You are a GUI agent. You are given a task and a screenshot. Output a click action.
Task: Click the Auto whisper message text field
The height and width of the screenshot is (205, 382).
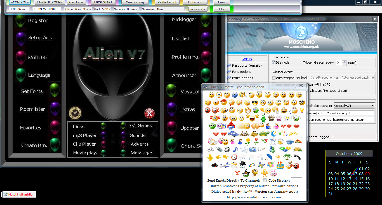pyautogui.click(x=342, y=78)
